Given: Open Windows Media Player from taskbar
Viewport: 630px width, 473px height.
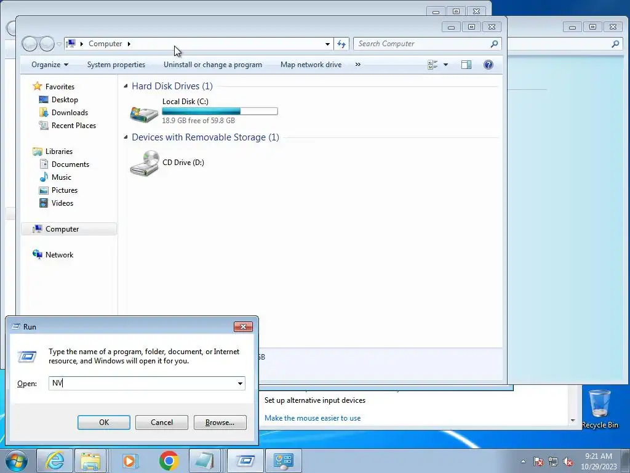Looking at the screenshot, I should [x=129, y=461].
